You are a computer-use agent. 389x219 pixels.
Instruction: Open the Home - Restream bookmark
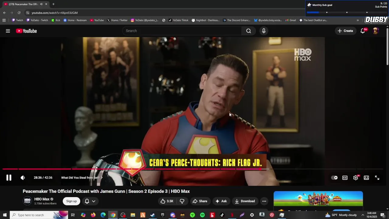75,20
